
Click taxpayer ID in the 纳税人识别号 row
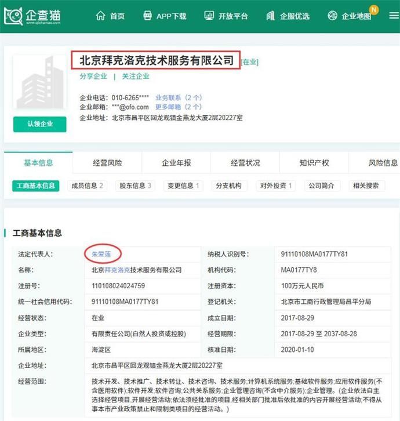(x=314, y=254)
